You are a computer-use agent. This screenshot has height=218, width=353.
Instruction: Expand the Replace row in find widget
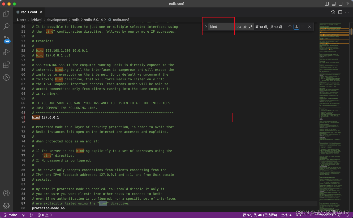pos(206,27)
